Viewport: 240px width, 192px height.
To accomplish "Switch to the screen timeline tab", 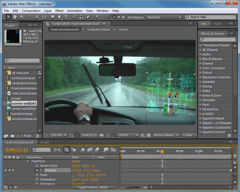I will pyautogui.click(x=45, y=142).
